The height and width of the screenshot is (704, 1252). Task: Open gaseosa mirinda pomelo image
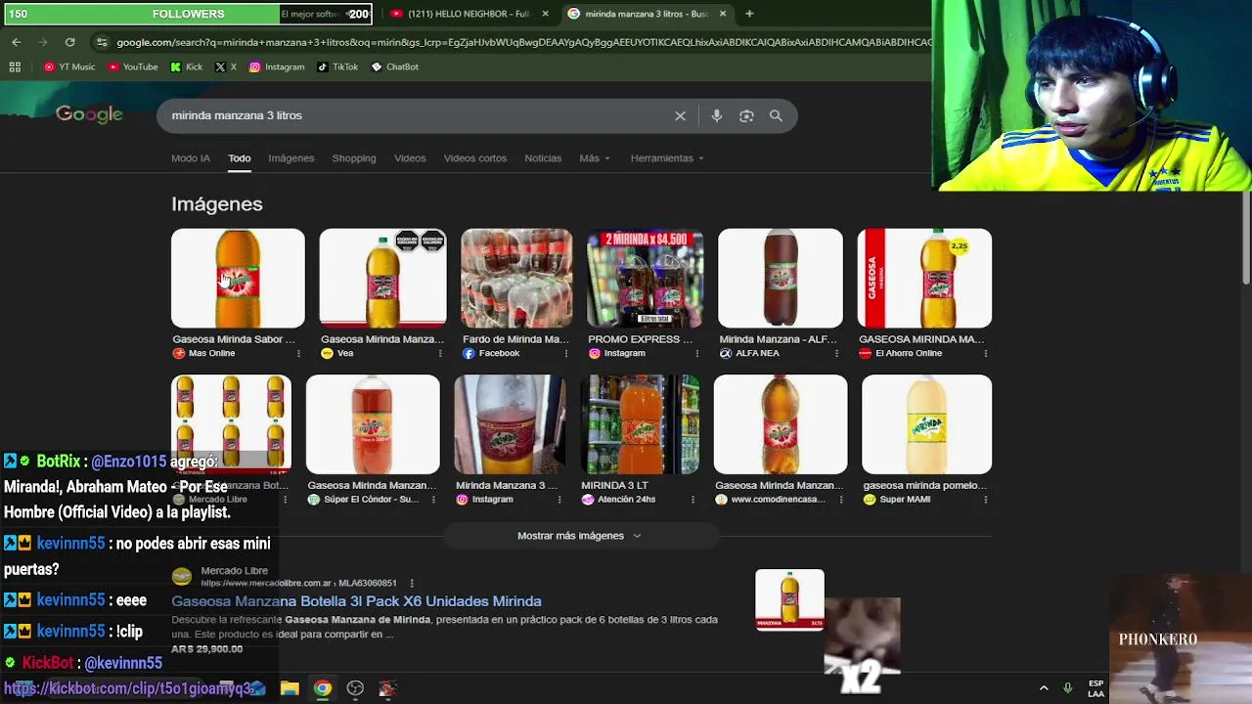coord(926,424)
